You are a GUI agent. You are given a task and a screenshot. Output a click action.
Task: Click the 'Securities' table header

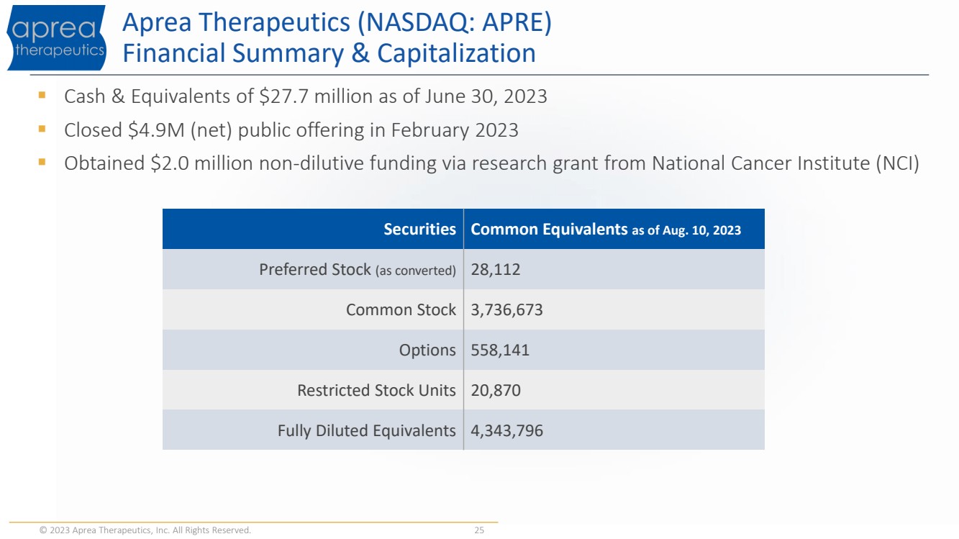420,230
